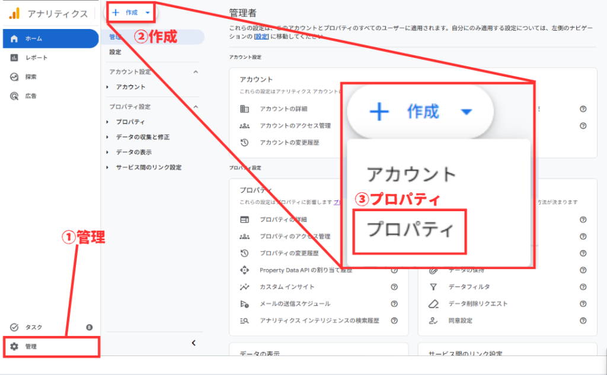Viewport: 607px width, 375px height.
Task: Click the アナリティクス インテリジェンス search history icon
Action: click(x=244, y=321)
